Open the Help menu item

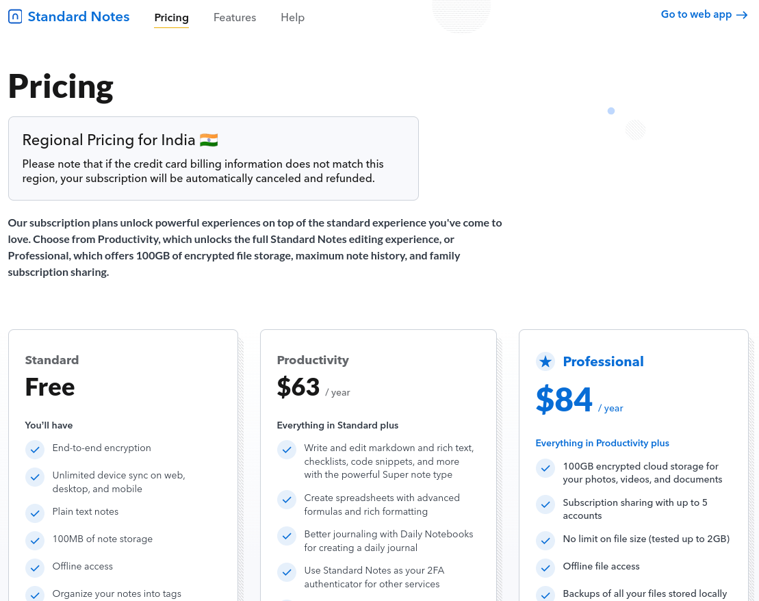[292, 17]
